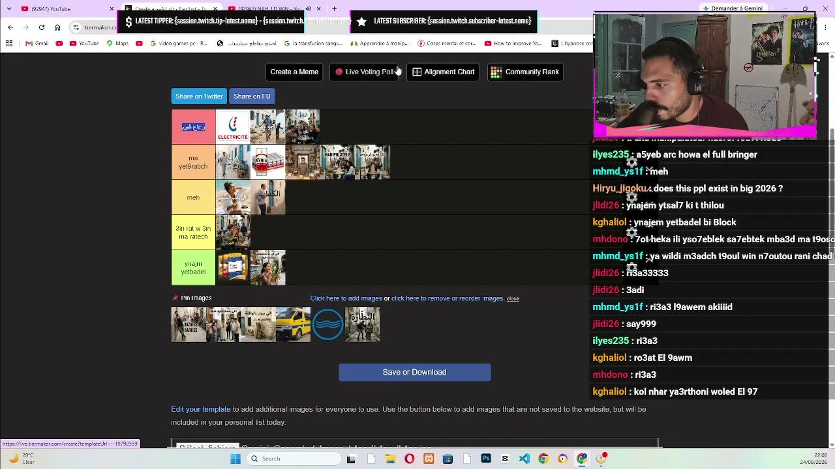The width and height of the screenshot is (835, 469).
Task: Select the BAZNESS image in pin tray
Action: [189, 324]
